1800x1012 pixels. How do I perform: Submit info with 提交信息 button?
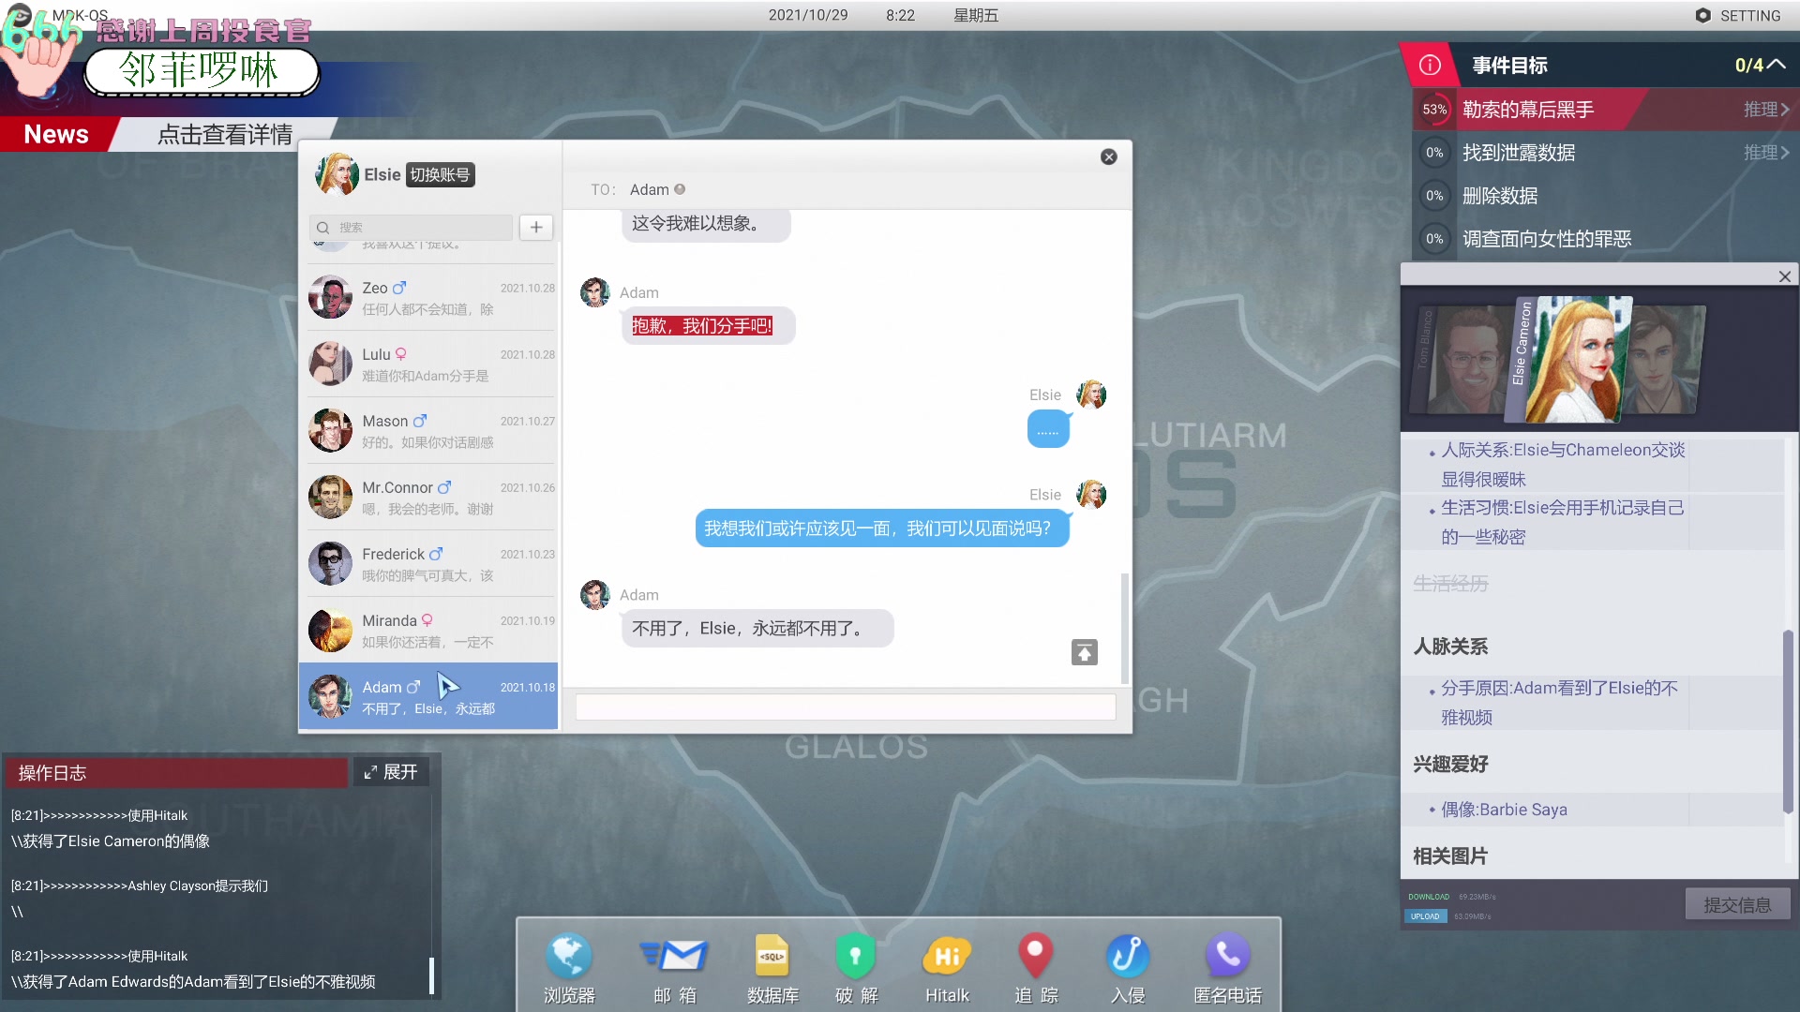click(1737, 904)
